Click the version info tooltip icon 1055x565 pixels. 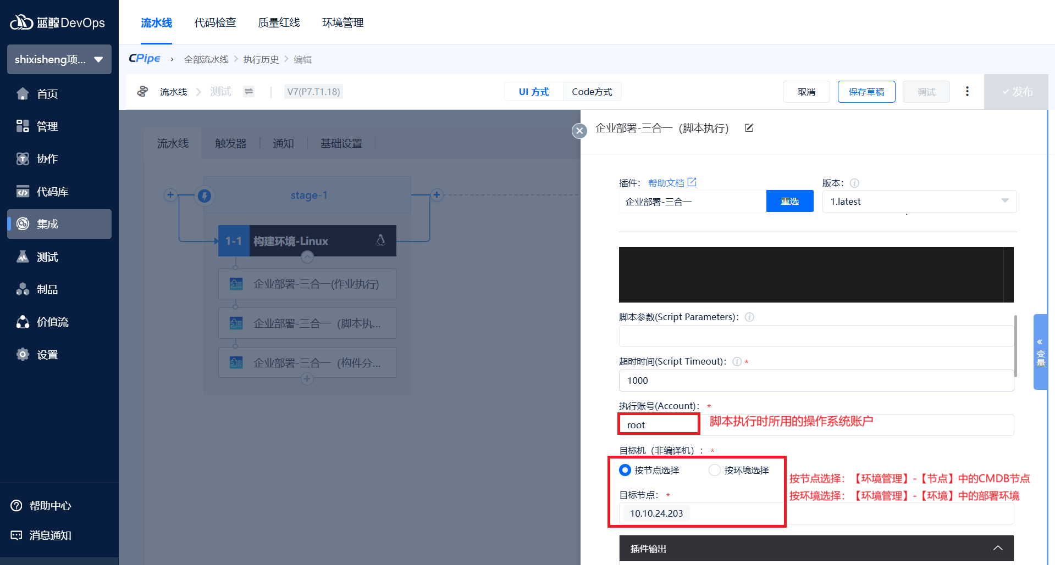pos(854,183)
